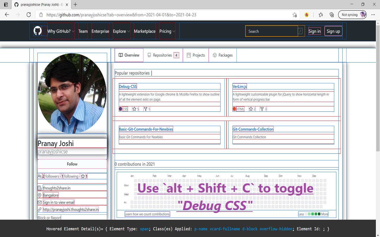Screen dimensions: 380x237
Task: Open a new browser tab
Action: pos(75,4)
